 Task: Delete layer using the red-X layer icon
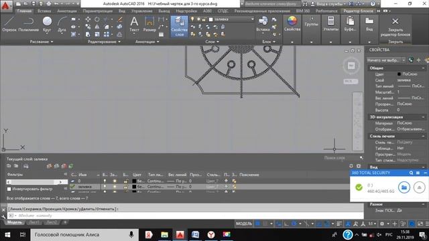(x=64, y=166)
